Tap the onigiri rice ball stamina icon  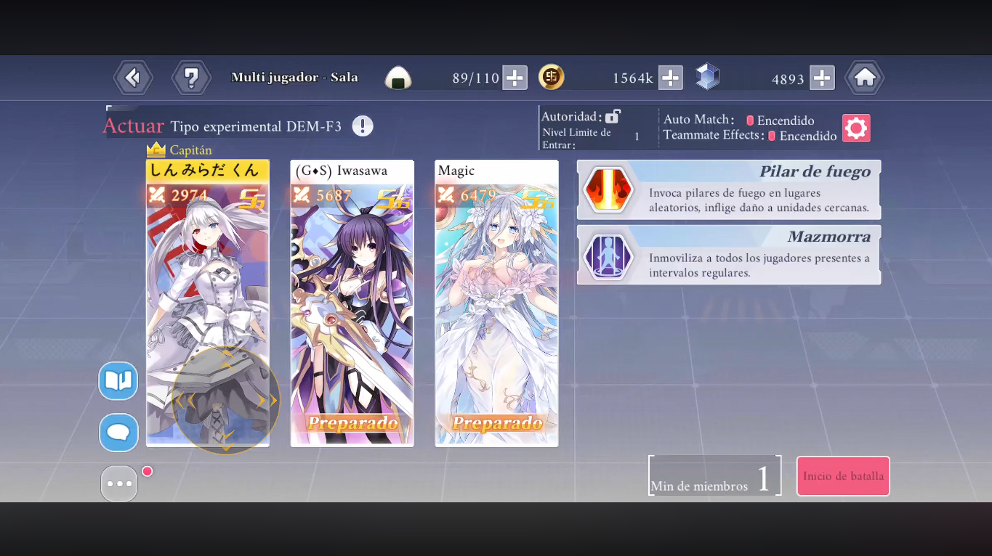(x=398, y=77)
